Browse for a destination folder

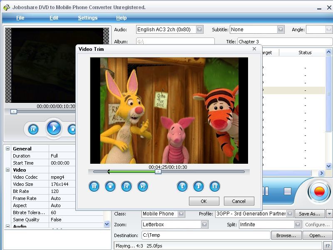286,235
